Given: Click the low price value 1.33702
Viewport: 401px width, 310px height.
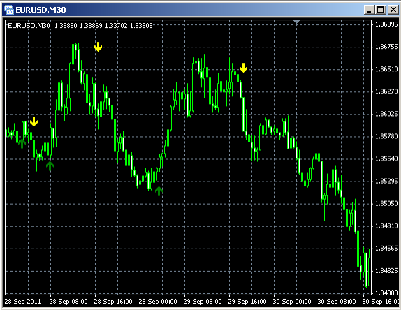Looking at the screenshot, I should coord(116,26).
